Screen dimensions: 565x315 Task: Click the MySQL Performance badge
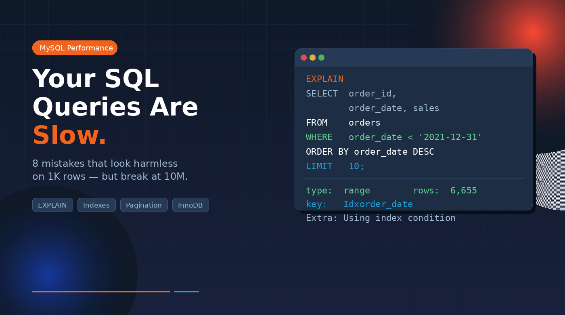pyautogui.click(x=75, y=48)
